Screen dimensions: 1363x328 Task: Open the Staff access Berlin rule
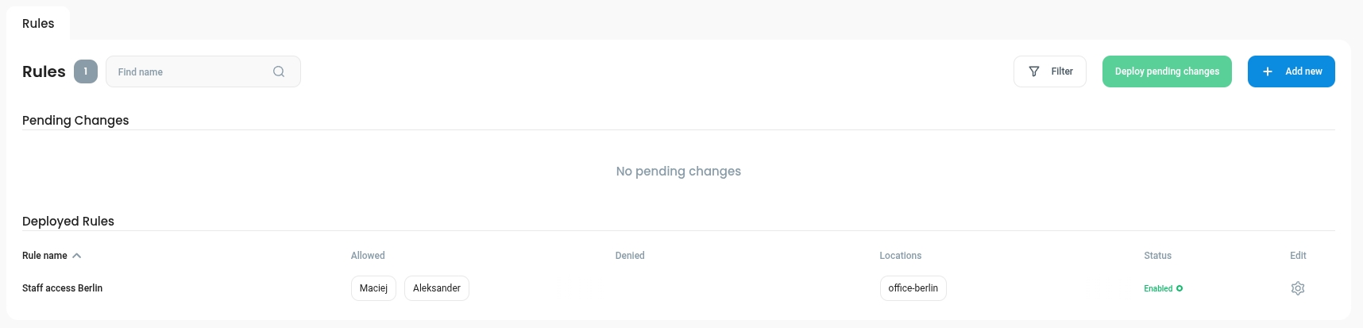(63, 288)
